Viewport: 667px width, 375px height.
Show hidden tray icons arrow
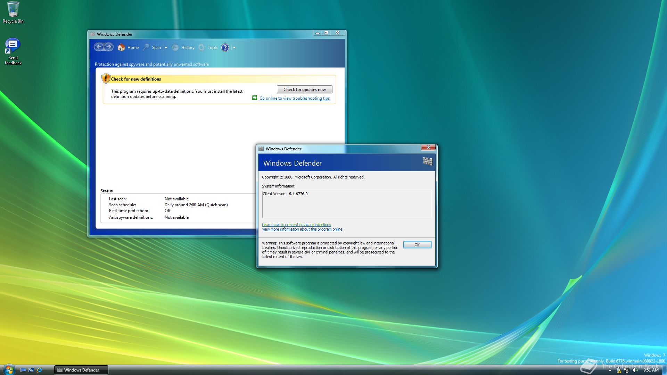click(610, 370)
